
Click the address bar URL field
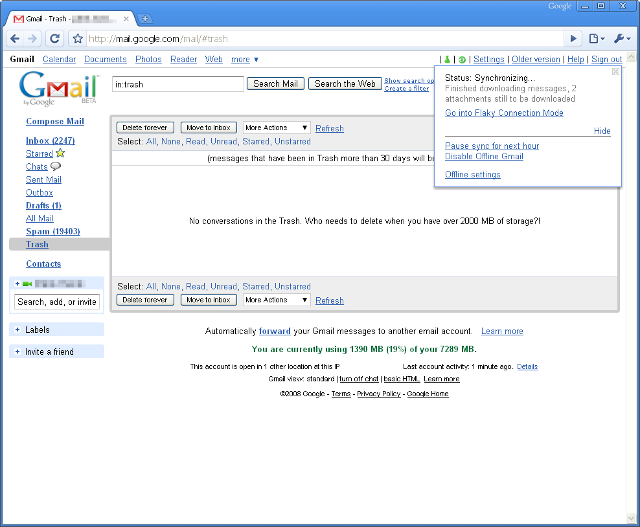pyautogui.click(x=325, y=39)
